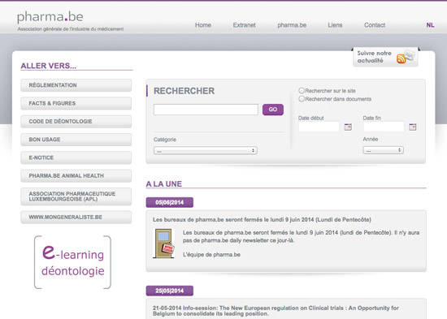Open the Extranet menu item
This screenshot has width=447, height=319.
point(244,25)
